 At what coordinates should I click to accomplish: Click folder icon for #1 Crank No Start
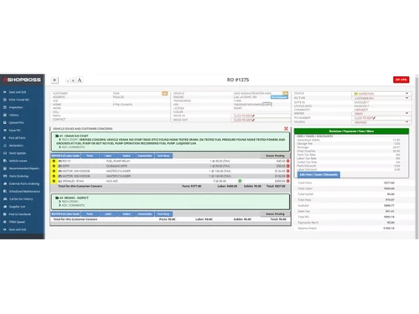(57, 136)
